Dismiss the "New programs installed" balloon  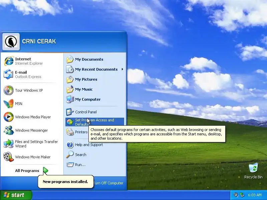[x=65, y=182]
